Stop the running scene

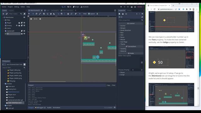(x=128, y=7)
